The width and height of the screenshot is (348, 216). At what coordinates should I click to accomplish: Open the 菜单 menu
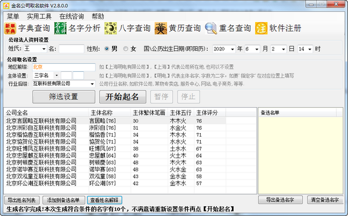click(x=13, y=16)
